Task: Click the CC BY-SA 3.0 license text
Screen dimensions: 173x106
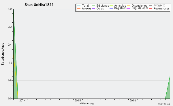Action: pyautogui.click(x=164, y=104)
